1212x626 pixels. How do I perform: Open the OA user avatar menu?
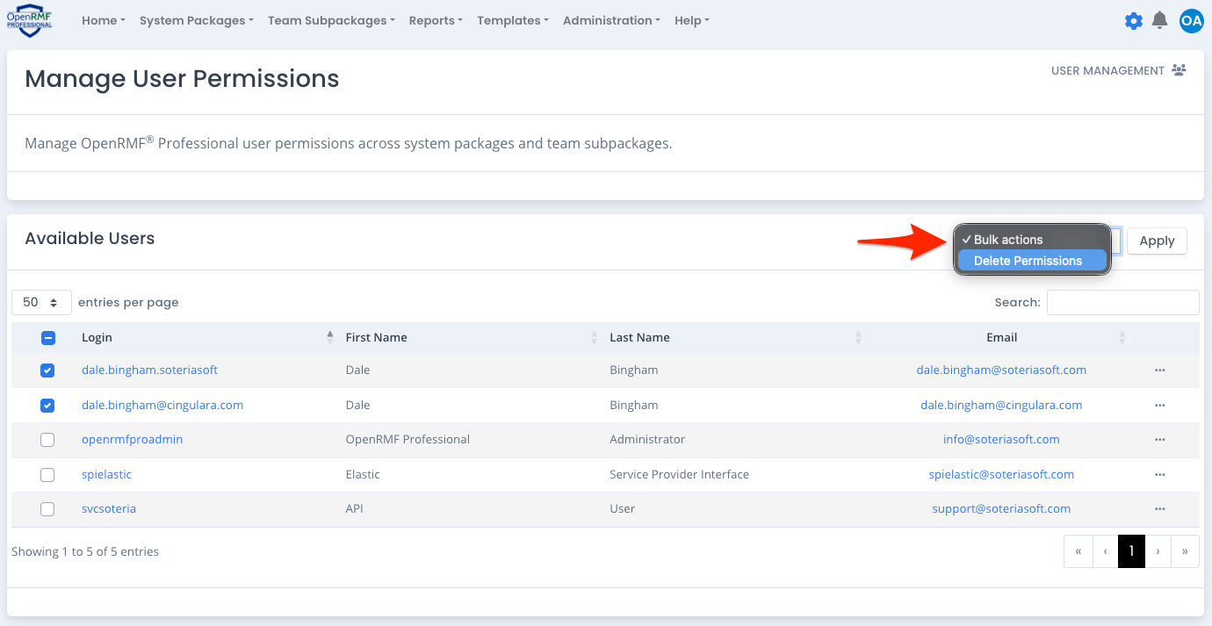click(1191, 20)
